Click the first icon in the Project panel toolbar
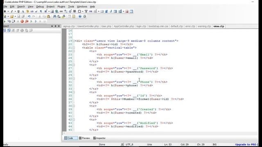Image resolution: width=262 pixels, height=147 pixels. click(x=5, y=31)
